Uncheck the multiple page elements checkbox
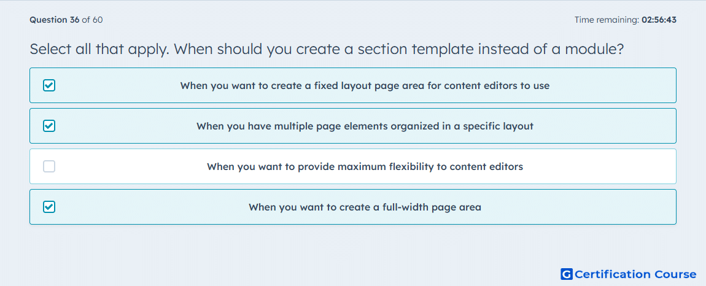 point(49,126)
